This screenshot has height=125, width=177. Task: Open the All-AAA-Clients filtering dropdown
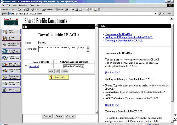click(83, 66)
